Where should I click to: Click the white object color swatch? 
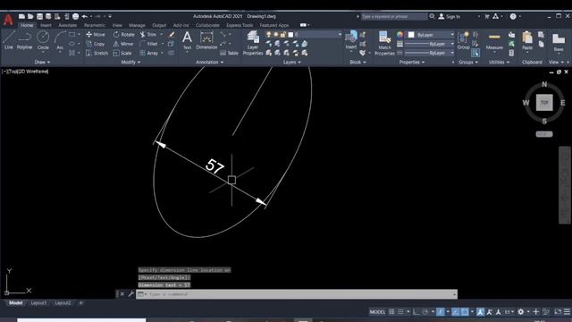click(x=411, y=35)
